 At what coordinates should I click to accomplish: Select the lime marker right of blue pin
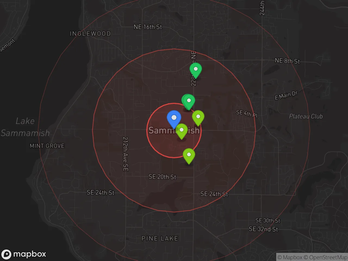(x=198, y=117)
